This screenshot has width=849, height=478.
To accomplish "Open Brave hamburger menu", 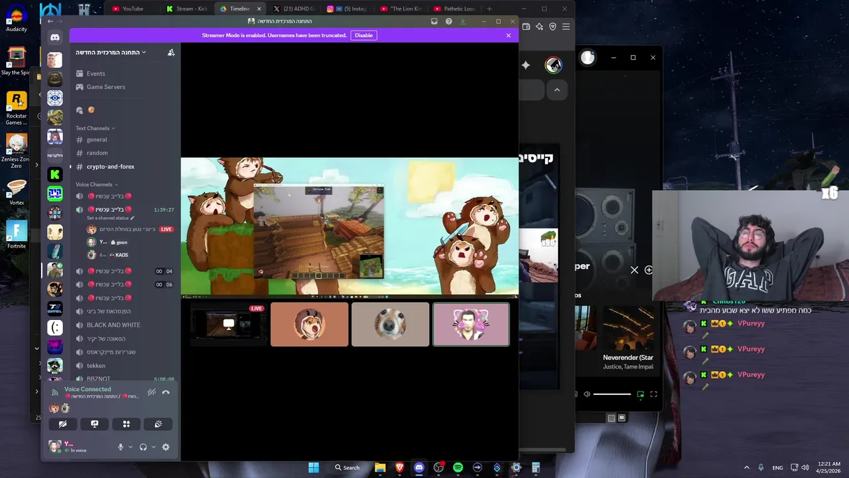I will click(x=566, y=27).
